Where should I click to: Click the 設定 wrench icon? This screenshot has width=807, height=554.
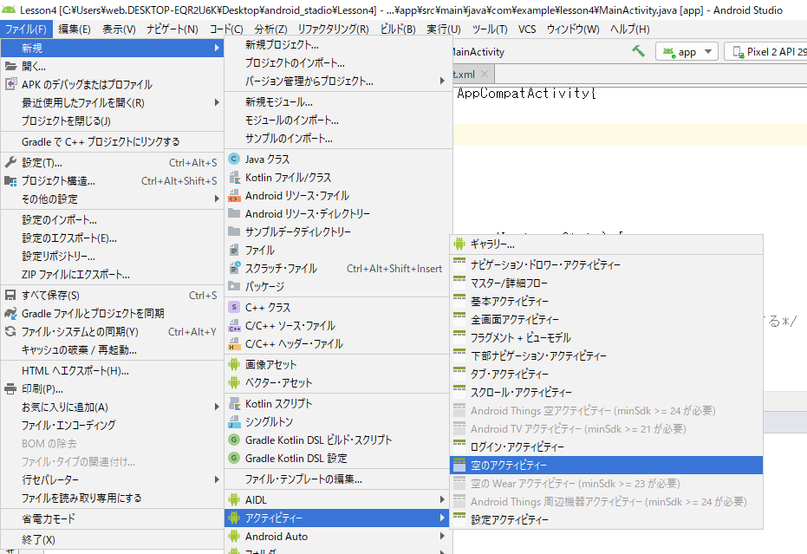10,163
